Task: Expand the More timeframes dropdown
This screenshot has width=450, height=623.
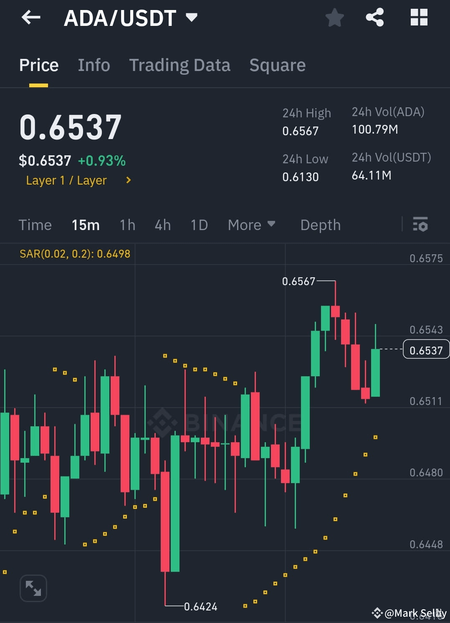Action: (x=251, y=225)
